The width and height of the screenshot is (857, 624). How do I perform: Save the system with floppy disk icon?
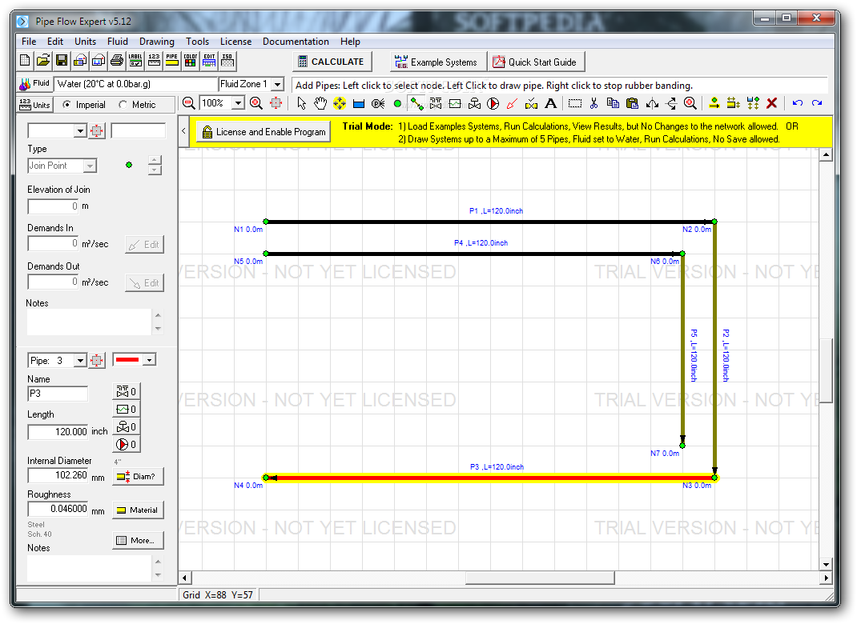pyautogui.click(x=62, y=61)
